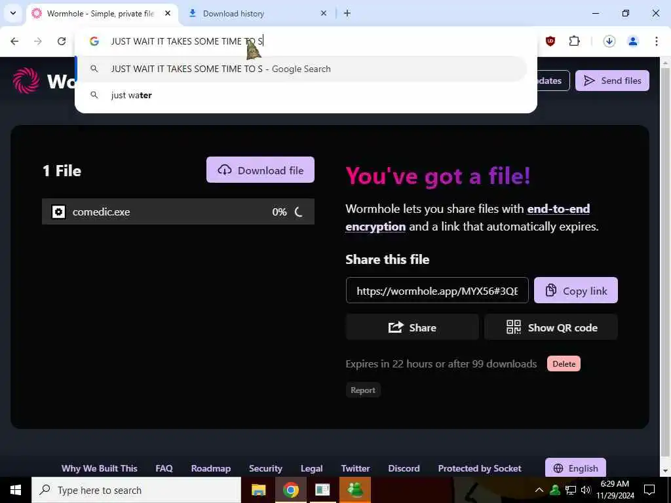Screen dimensions: 671x503
Task: Open the Chrome profile avatar
Action: [x=632, y=41]
